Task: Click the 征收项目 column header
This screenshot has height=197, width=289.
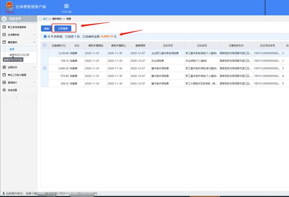Action: point(168,46)
